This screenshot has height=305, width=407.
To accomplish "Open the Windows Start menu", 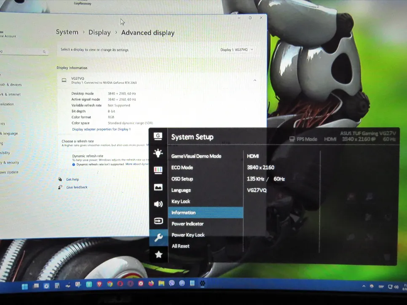I will tap(25, 286).
